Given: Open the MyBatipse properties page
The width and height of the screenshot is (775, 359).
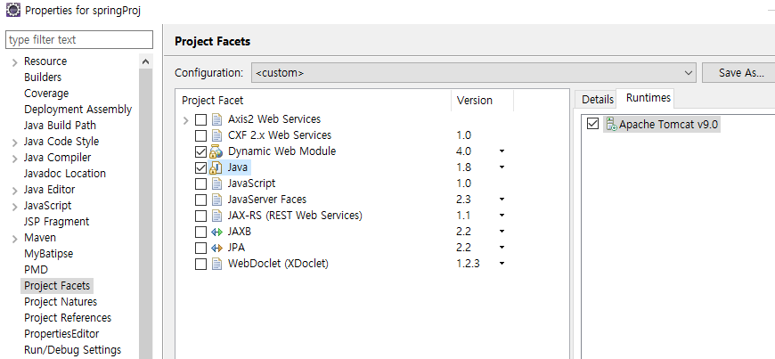Looking at the screenshot, I should tap(48, 254).
